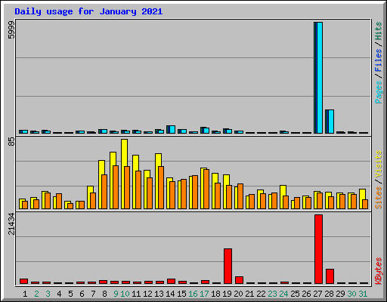Click day label 5 on the x-axis
Viewport: 387px width, 302px height.
coord(70,294)
